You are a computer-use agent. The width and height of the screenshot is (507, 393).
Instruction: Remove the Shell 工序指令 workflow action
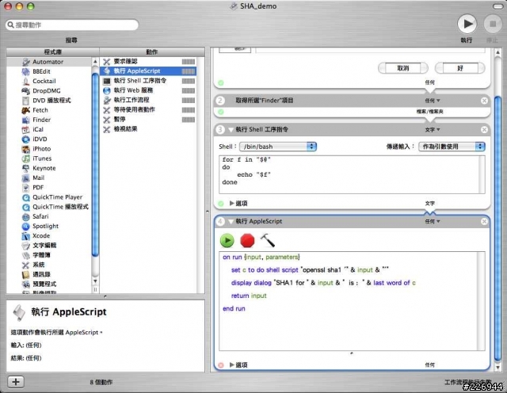click(x=484, y=130)
